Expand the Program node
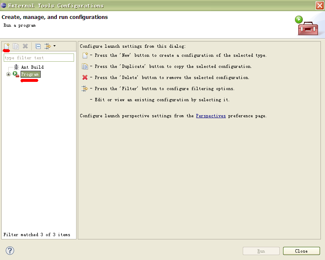 click(x=8, y=74)
